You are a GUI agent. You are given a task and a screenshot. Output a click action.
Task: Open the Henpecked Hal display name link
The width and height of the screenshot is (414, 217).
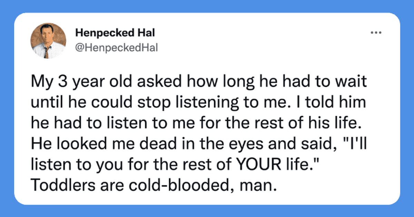[x=115, y=33]
